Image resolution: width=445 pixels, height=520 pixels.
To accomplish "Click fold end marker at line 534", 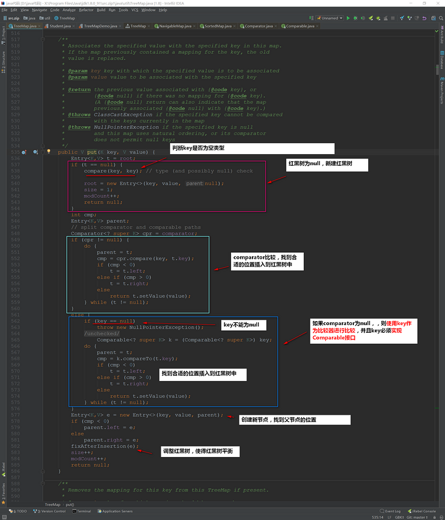I will pyautogui.click(x=43, y=146).
